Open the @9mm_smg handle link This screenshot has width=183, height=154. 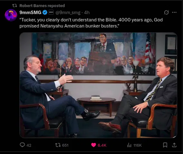[x=68, y=13]
